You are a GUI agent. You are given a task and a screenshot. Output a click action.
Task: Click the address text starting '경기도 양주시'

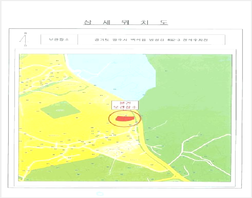(x=151, y=40)
